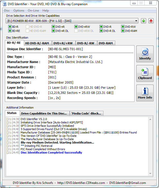Click the status log scrollbar down arrow

tap(150, 174)
